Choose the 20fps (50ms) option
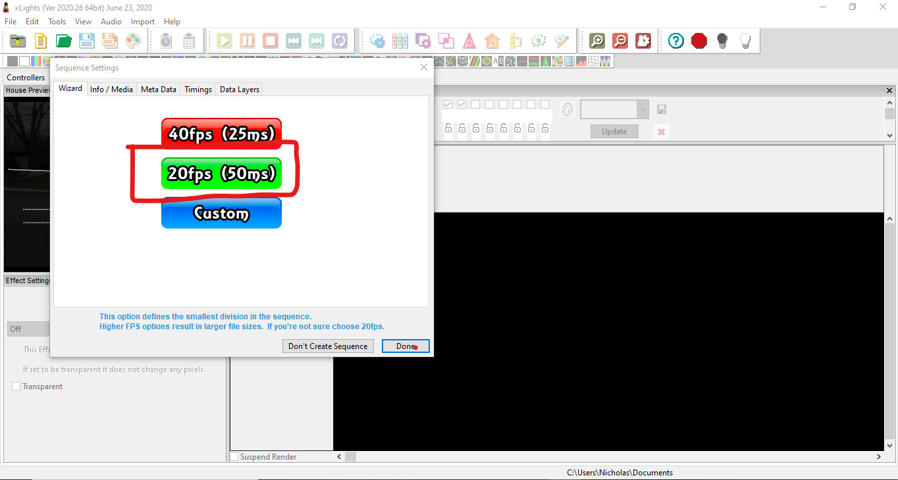This screenshot has height=480, width=898. 221,173
